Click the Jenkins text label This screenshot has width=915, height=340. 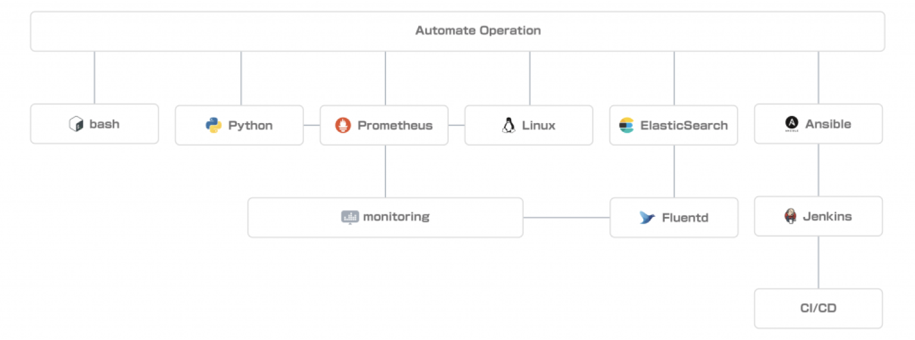(x=827, y=216)
